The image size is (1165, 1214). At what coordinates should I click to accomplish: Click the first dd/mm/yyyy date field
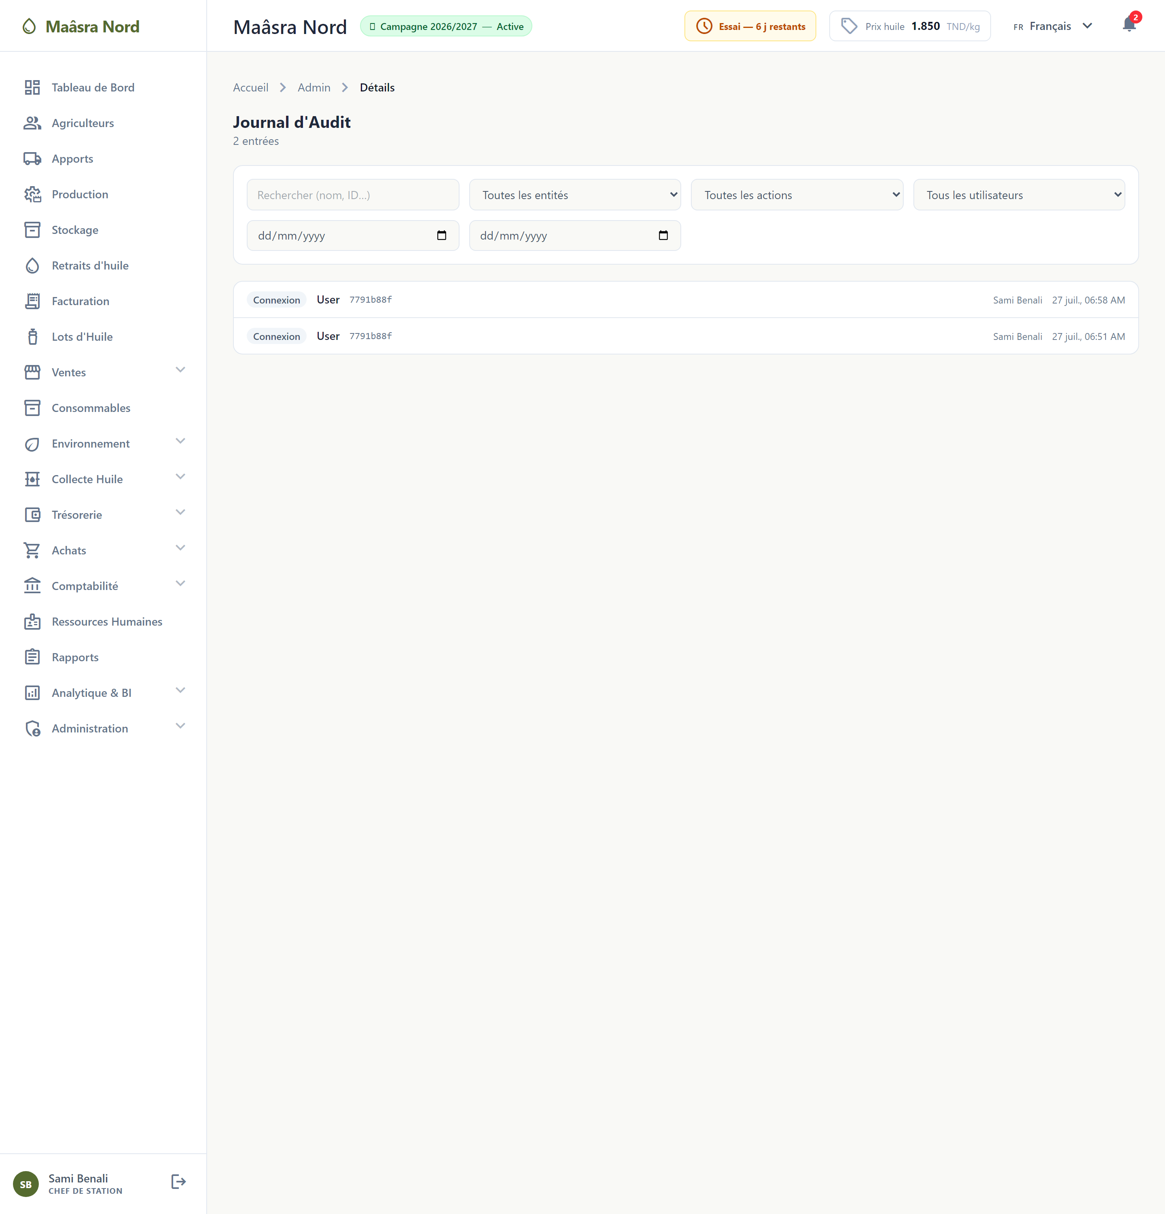click(353, 236)
